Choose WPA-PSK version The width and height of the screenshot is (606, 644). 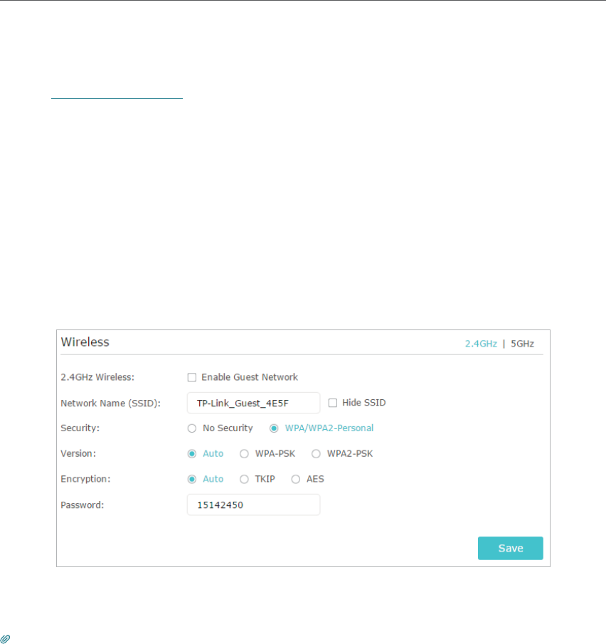(244, 454)
